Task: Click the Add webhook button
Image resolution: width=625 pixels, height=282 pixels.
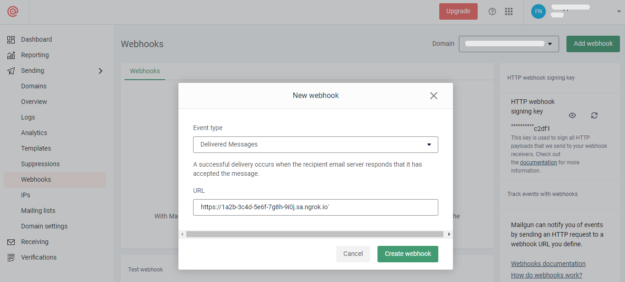Action: click(x=593, y=43)
